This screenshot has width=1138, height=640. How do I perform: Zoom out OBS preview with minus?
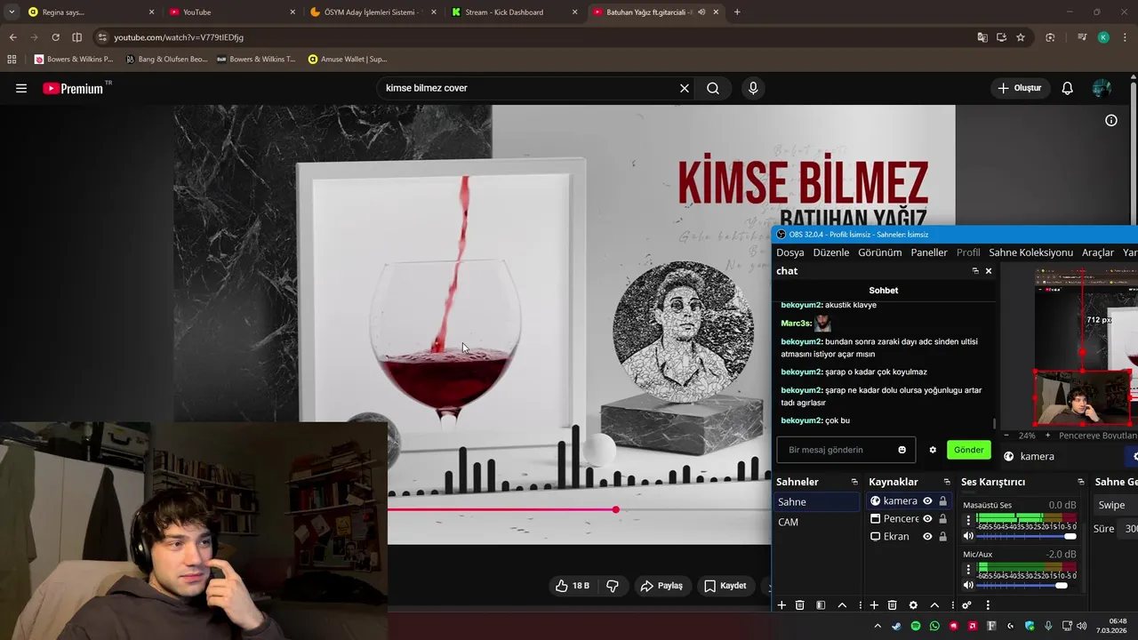tap(1006, 436)
